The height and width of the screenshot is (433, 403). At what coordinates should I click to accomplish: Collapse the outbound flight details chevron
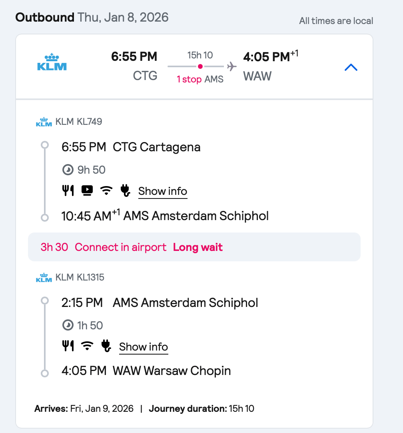pyautogui.click(x=351, y=67)
